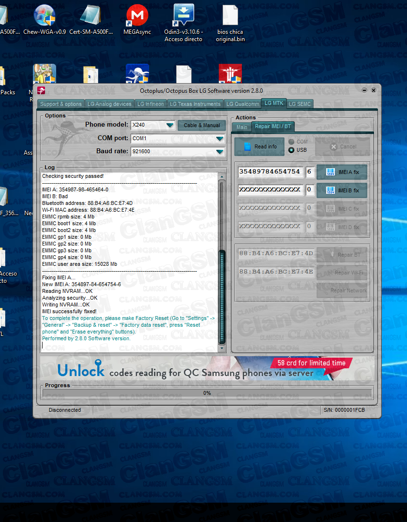Click the progress bar showing 0%
Screen dimensions: 407x522
pos(207,393)
